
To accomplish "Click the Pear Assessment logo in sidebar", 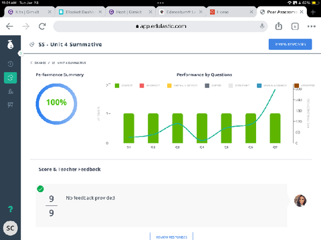I will pos(10,45).
